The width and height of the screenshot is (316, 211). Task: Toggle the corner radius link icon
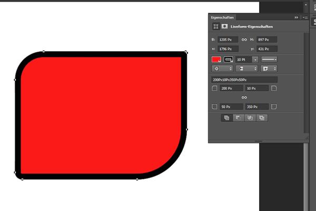[244, 98]
